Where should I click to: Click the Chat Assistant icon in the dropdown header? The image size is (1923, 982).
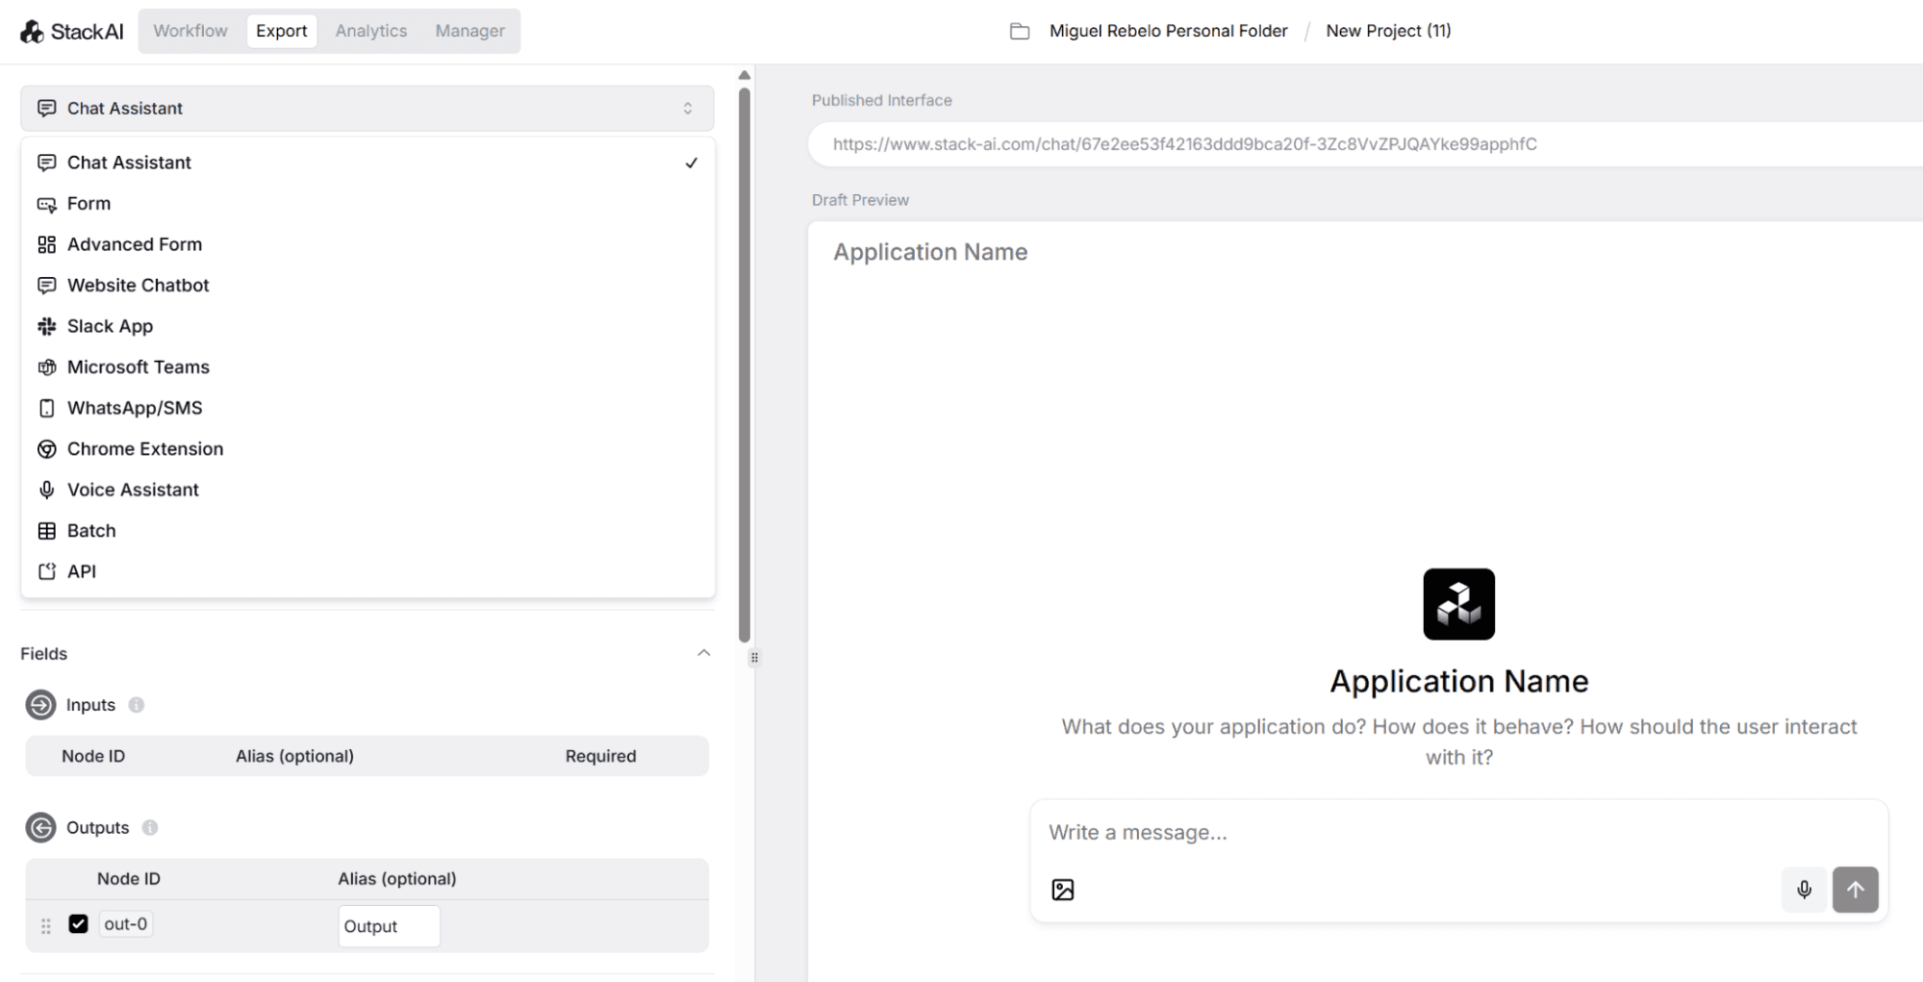click(x=46, y=109)
